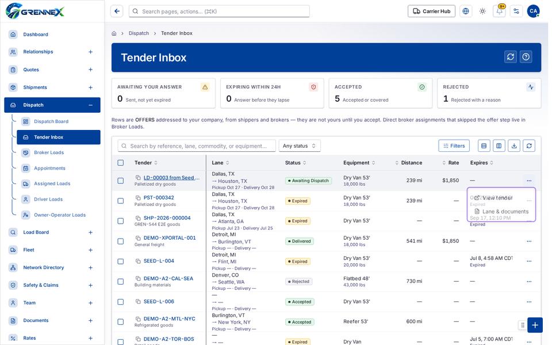The image size is (552, 345).
Task: Collapse the Dispatch sidebar section
Action: coord(90,105)
